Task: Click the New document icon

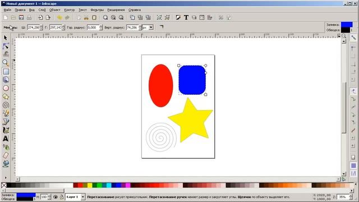Action: click(x=6, y=17)
